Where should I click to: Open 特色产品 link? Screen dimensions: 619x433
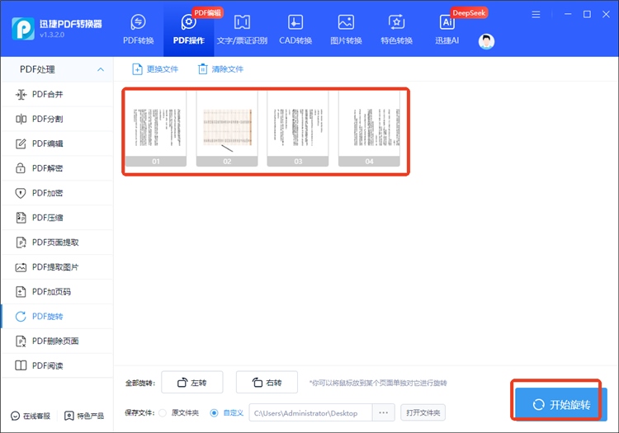(84, 416)
